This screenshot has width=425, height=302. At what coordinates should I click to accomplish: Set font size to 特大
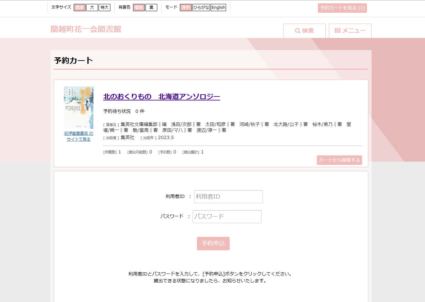[x=105, y=8]
